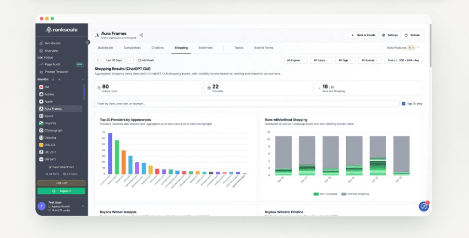Switch to the Competitors tab

tap(132, 48)
